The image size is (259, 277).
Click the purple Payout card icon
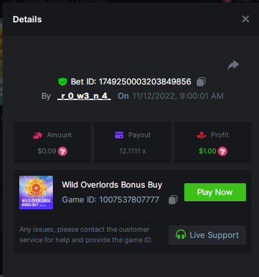coord(119,135)
